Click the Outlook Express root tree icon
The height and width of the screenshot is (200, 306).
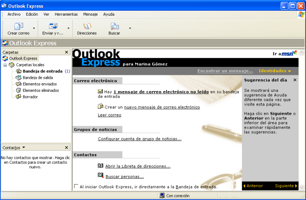[x=5, y=59]
